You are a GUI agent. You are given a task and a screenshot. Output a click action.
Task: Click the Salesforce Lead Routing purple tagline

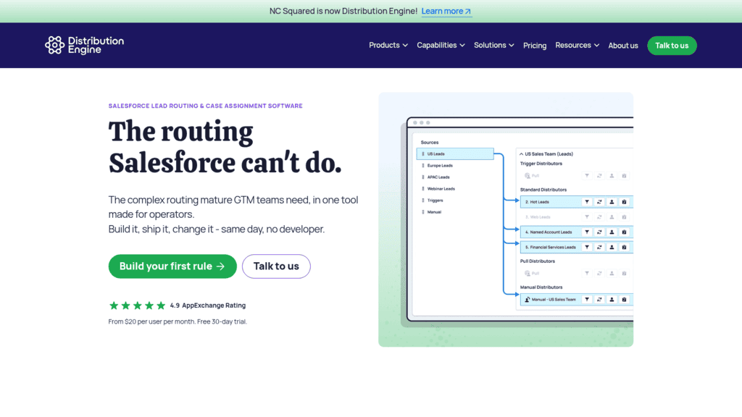205,106
